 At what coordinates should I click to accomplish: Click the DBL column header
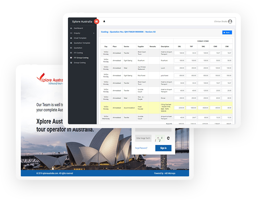click(x=179, y=47)
